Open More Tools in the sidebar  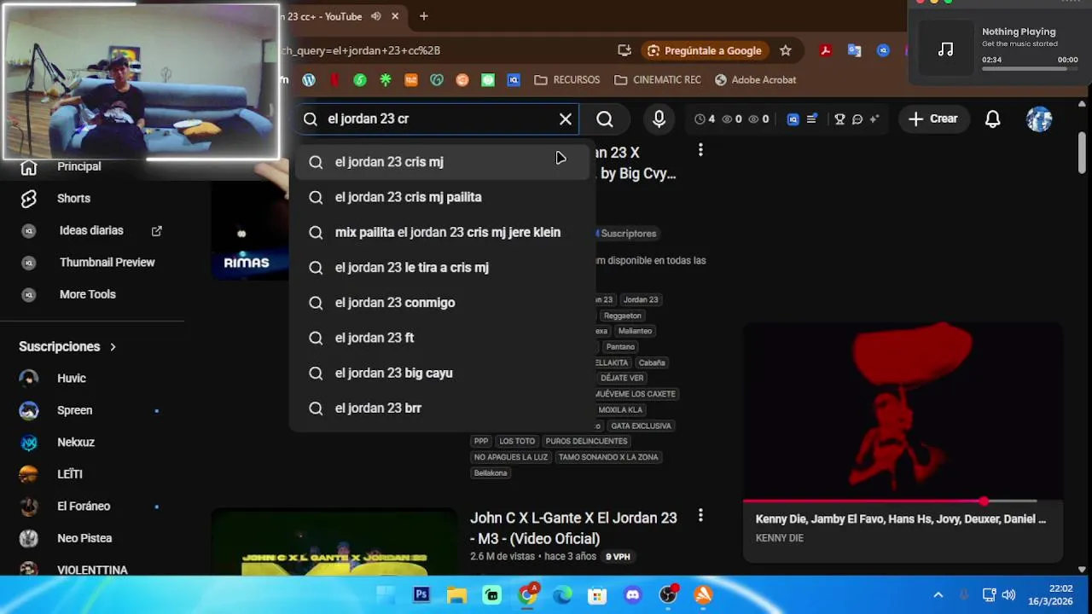pyautogui.click(x=88, y=294)
